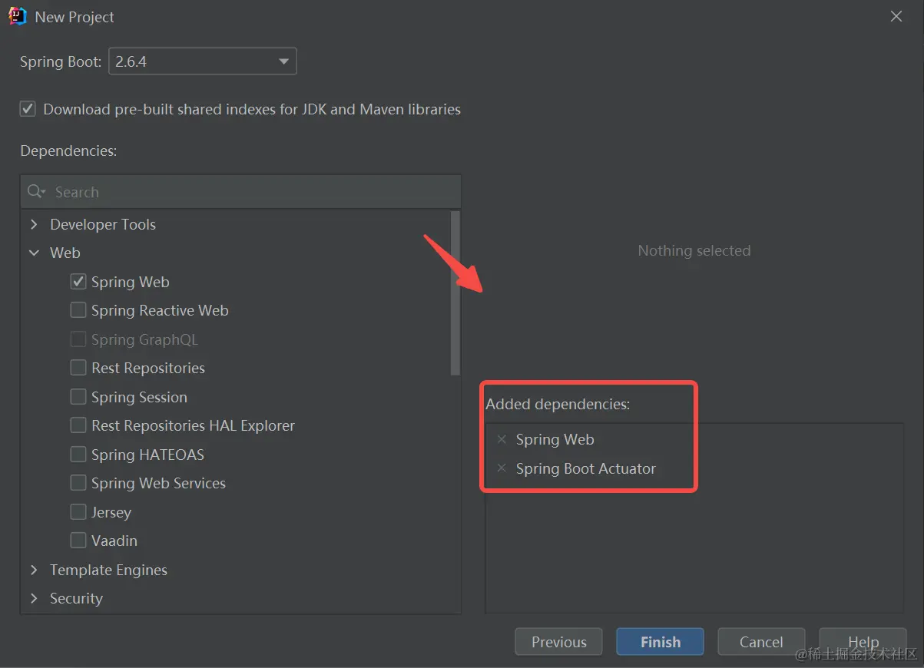Check the Vaadin checkbox
The height and width of the screenshot is (668, 924).
click(x=78, y=541)
